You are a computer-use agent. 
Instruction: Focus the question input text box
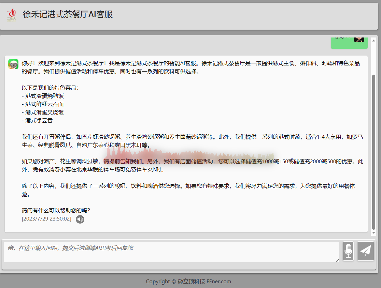tap(171, 252)
